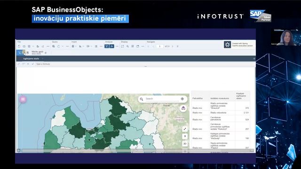
Task: Click the insert section icon
Action: (96, 46)
